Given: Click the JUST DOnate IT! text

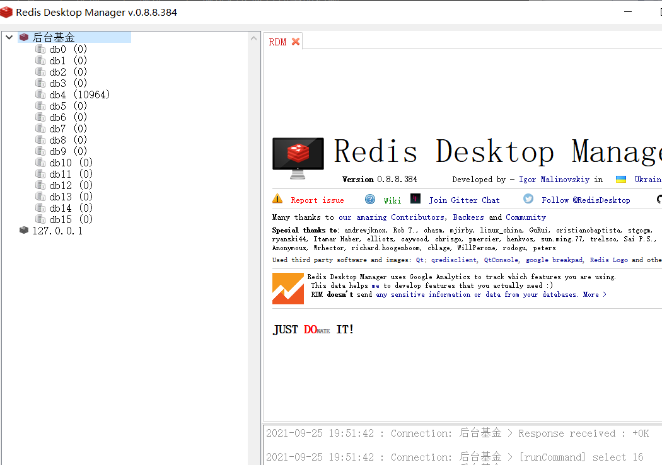Looking at the screenshot, I should tap(313, 330).
